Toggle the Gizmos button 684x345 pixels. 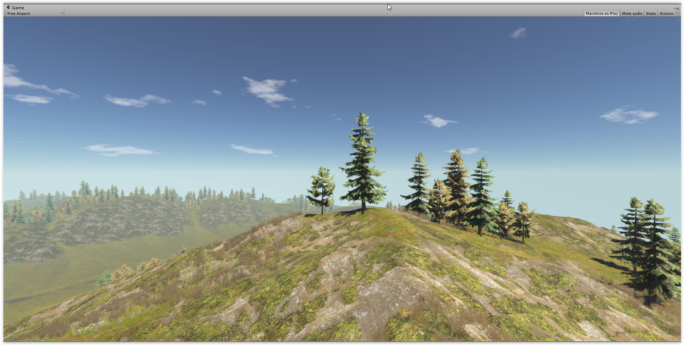point(666,13)
